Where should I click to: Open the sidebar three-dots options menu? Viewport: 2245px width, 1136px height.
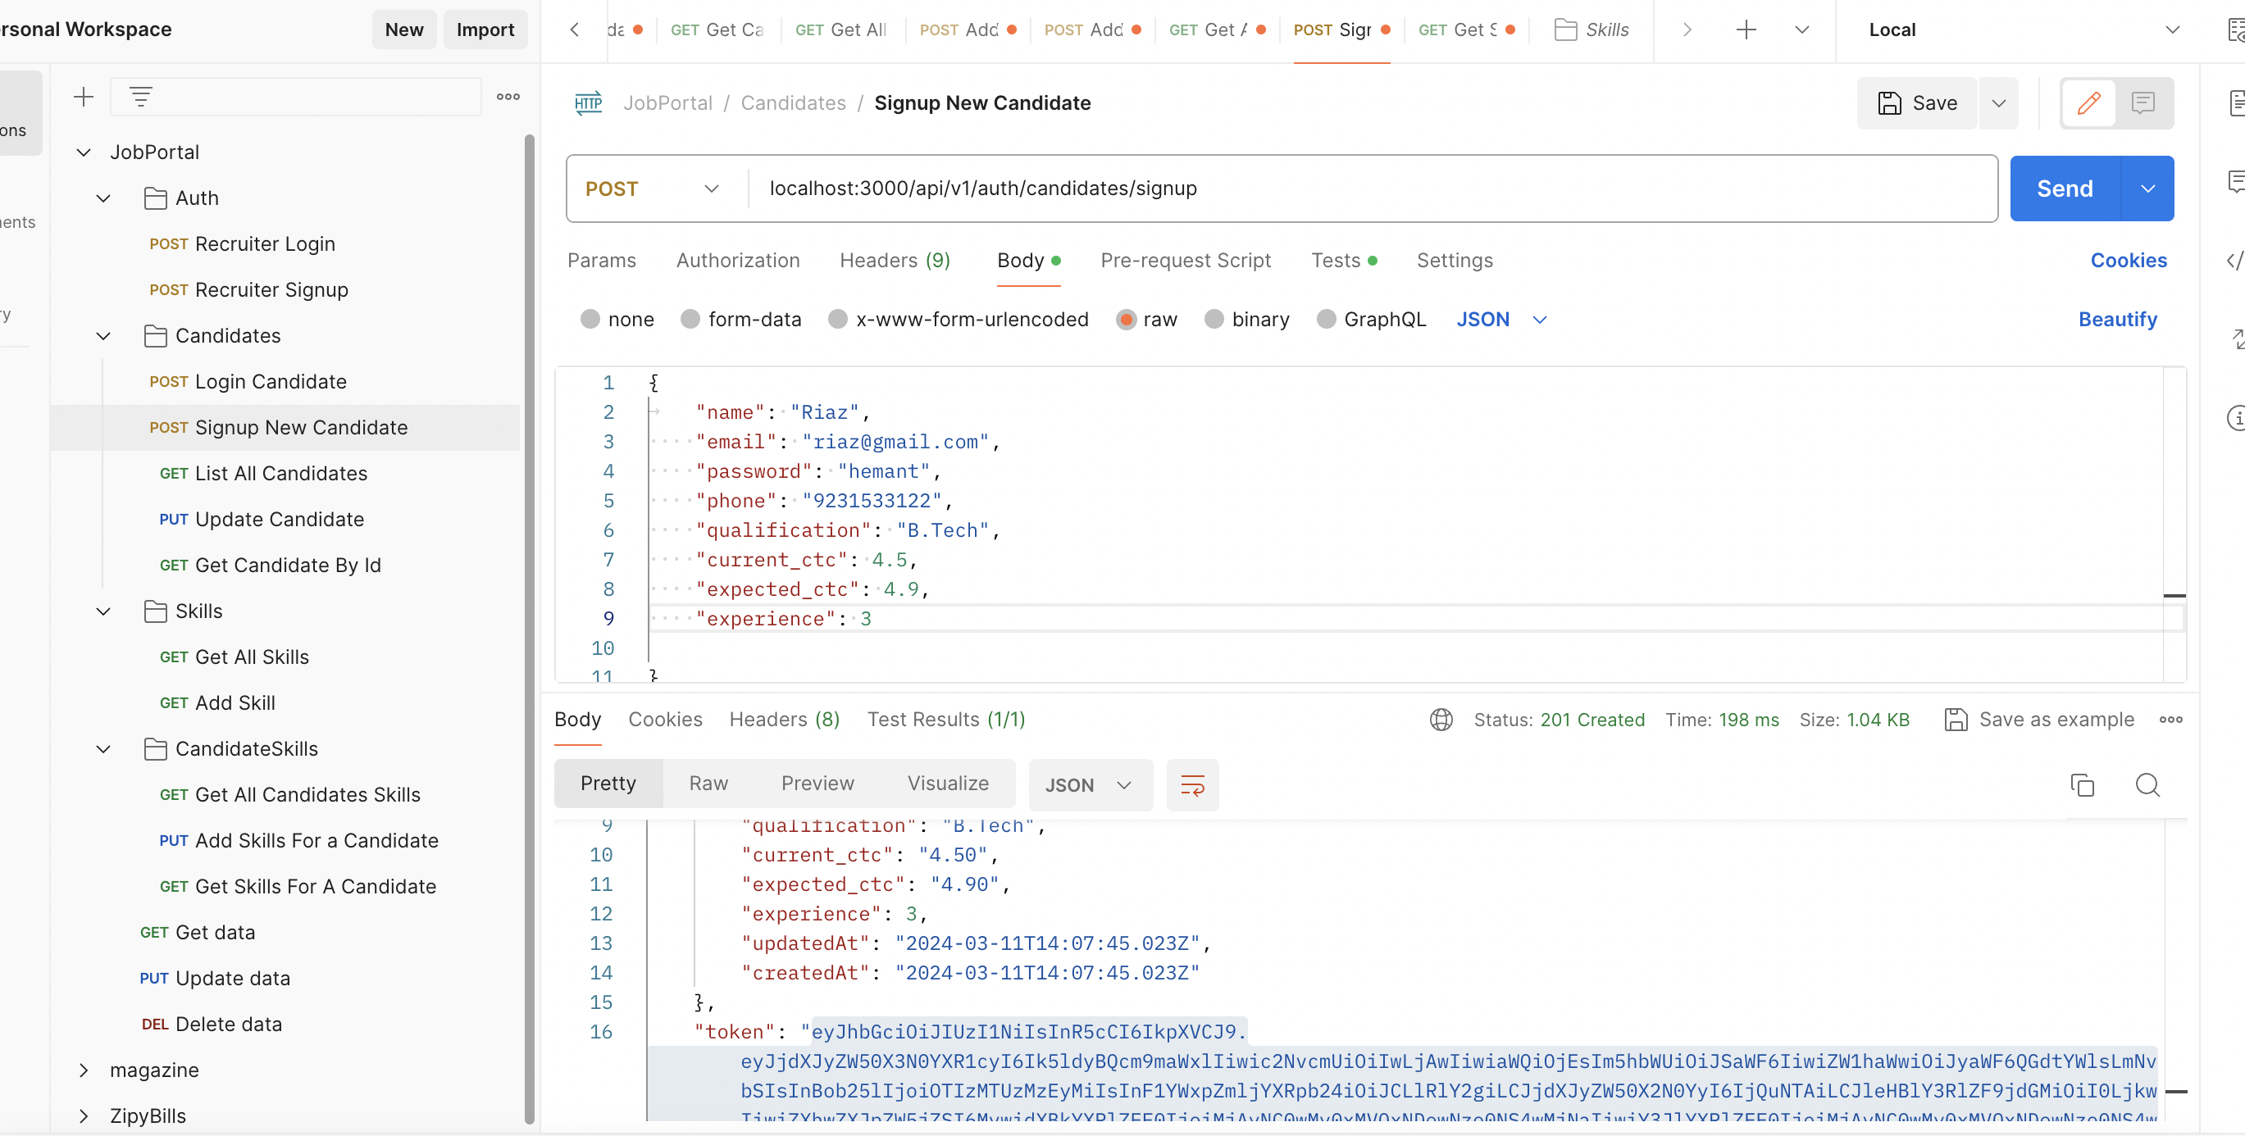click(508, 97)
